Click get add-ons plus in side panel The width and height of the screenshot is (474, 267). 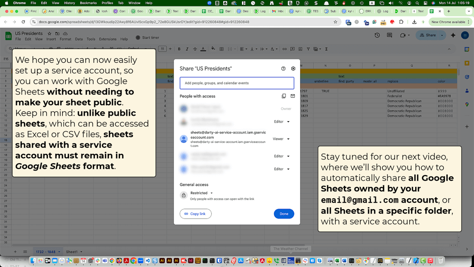click(x=467, y=127)
